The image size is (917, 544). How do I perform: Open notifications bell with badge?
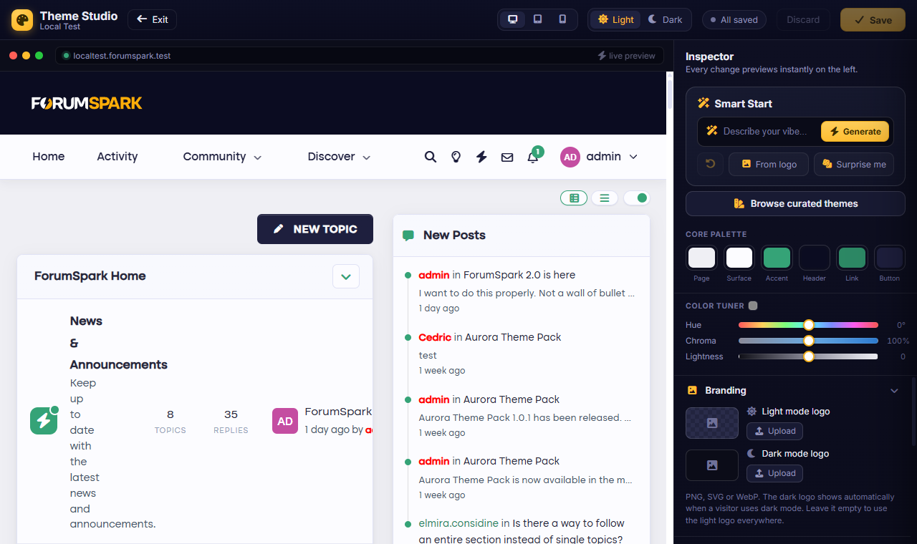[x=534, y=156]
